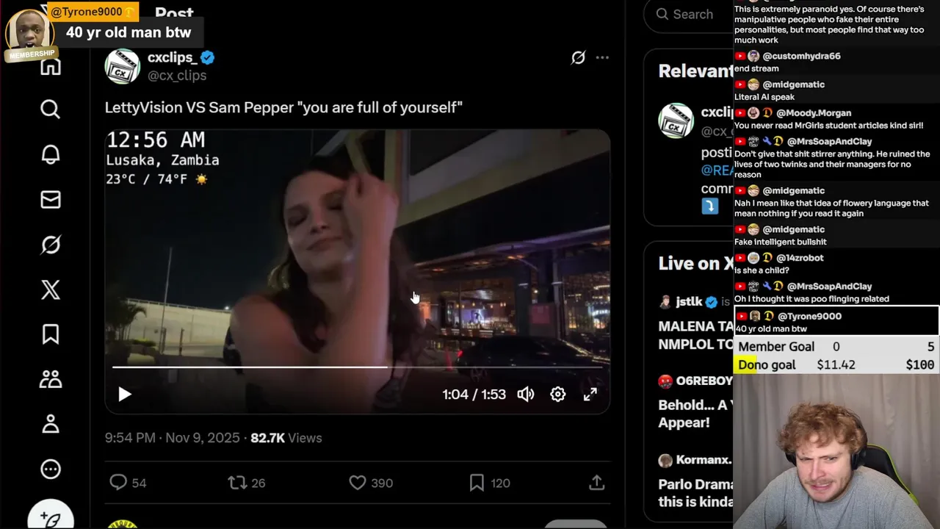Open the X Premium logo menu item
940x529 pixels.
coord(50,289)
